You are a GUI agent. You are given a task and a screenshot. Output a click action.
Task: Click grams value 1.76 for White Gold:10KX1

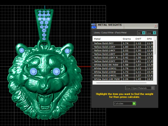tap(126, 68)
